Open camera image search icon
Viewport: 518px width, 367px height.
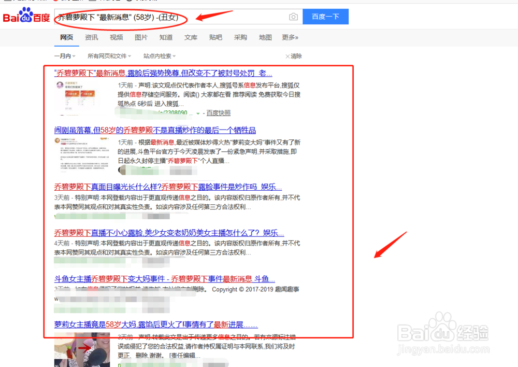click(293, 17)
